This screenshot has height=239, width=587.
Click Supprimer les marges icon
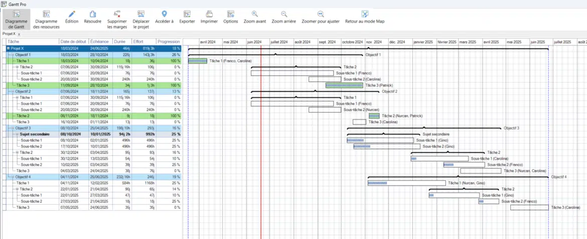coord(117,15)
